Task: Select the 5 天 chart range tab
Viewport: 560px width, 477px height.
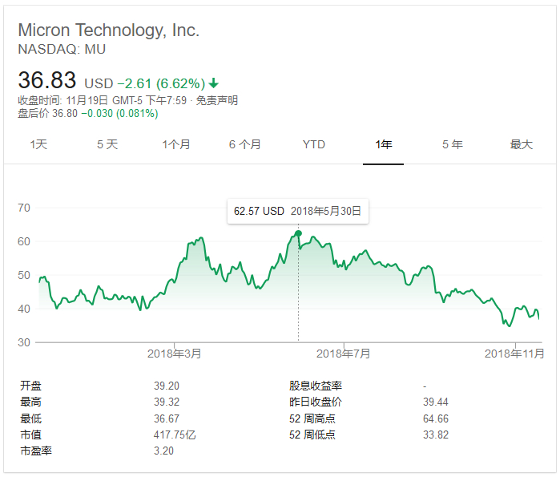Action: (107, 144)
